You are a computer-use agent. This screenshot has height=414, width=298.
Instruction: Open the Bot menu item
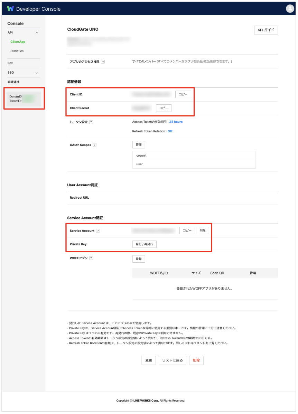point(10,63)
